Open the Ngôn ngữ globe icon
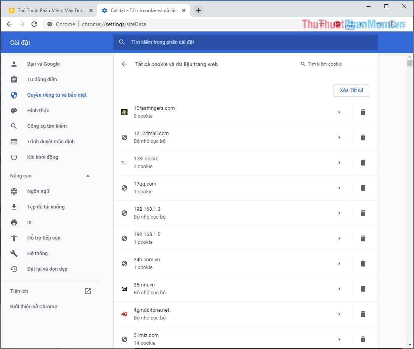 (14, 191)
